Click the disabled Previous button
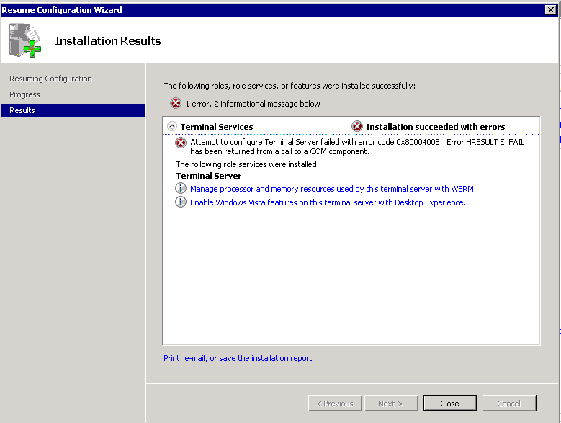Viewport: 561px width, 423px height. 335,404
